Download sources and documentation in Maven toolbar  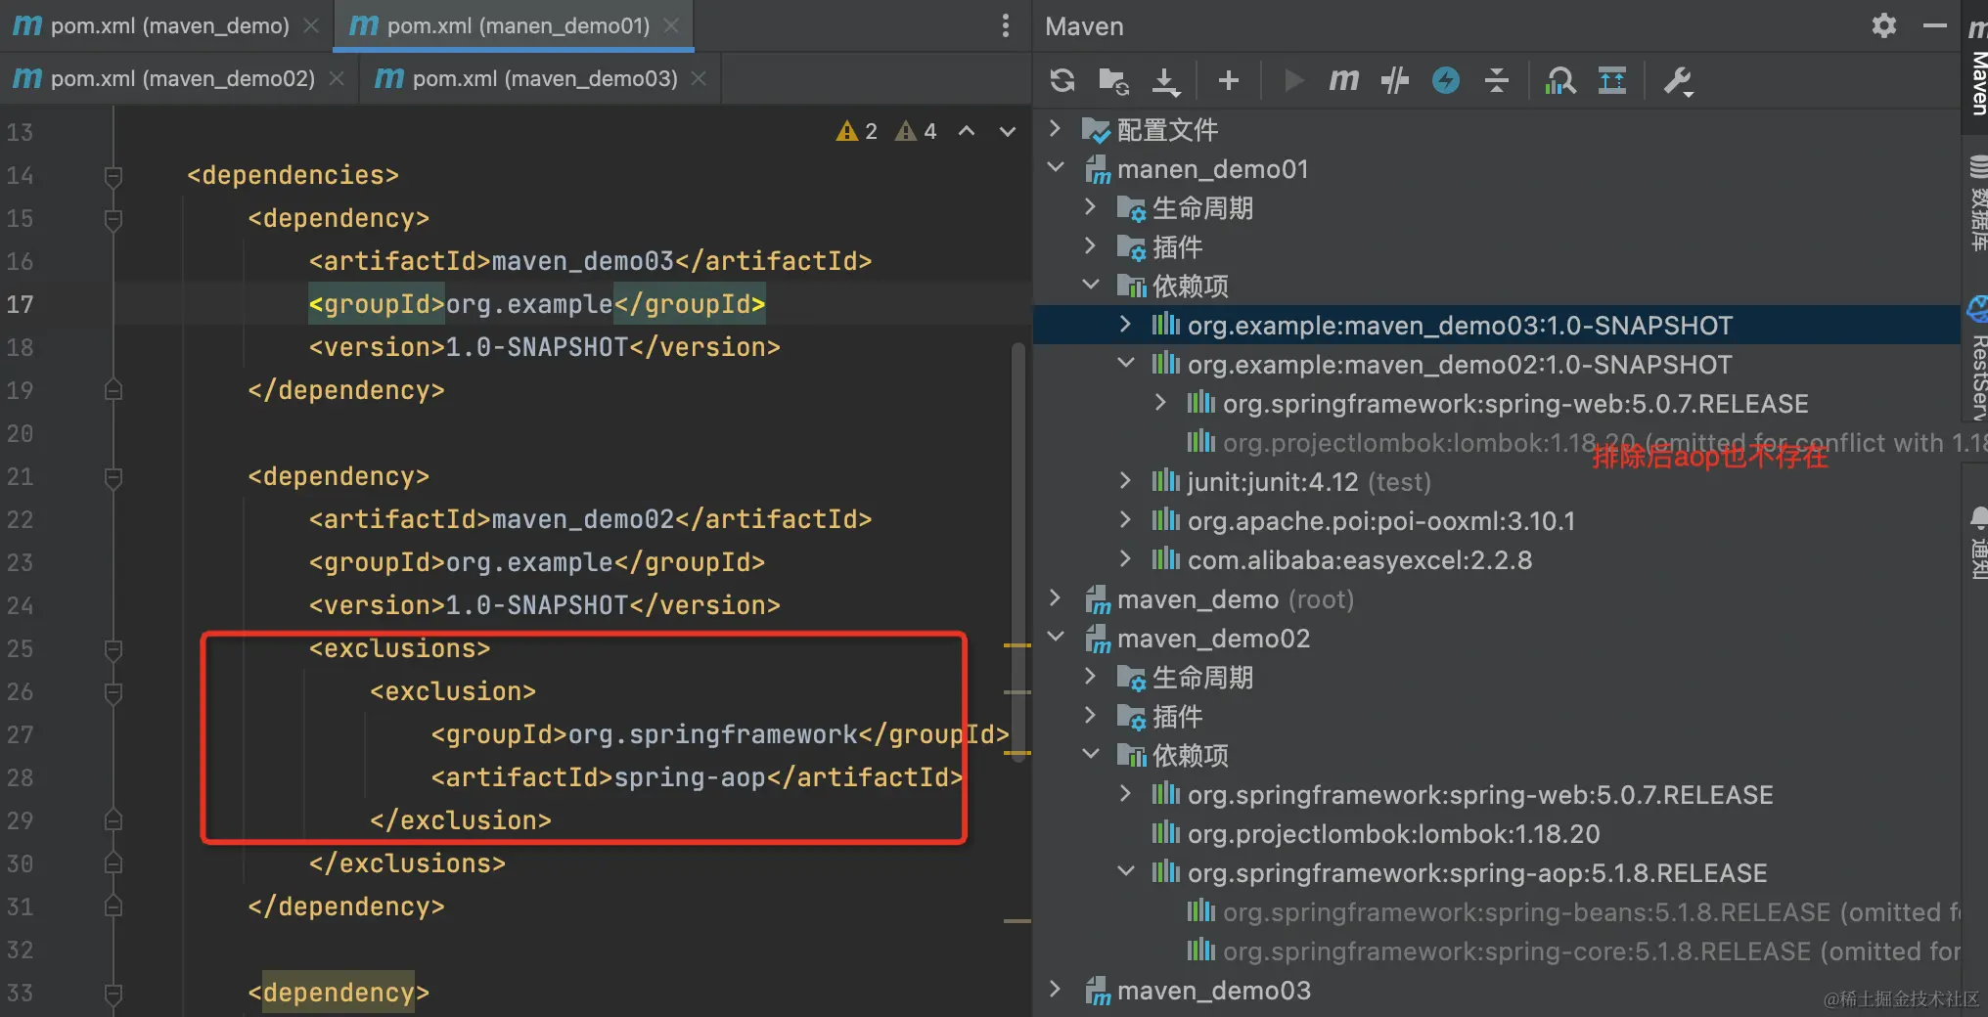pyautogui.click(x=1166, y=80)
